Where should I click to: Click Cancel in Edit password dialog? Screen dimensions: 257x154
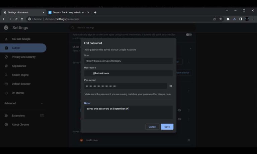point(152,127)
